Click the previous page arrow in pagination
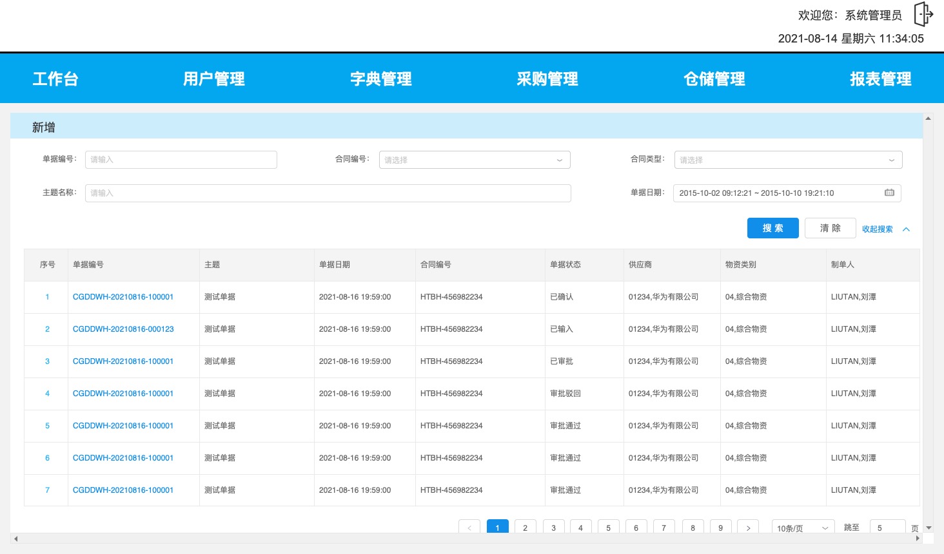The height and width of the screenshot is (554, 944). 469,528
